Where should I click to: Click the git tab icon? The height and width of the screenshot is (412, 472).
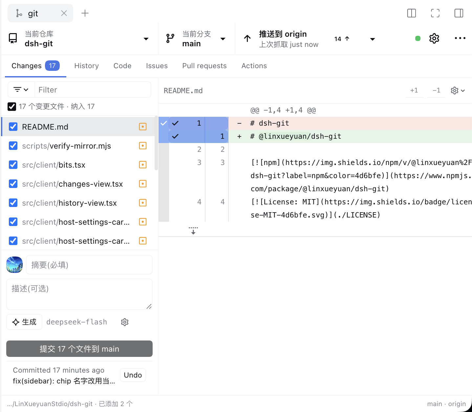19,13
